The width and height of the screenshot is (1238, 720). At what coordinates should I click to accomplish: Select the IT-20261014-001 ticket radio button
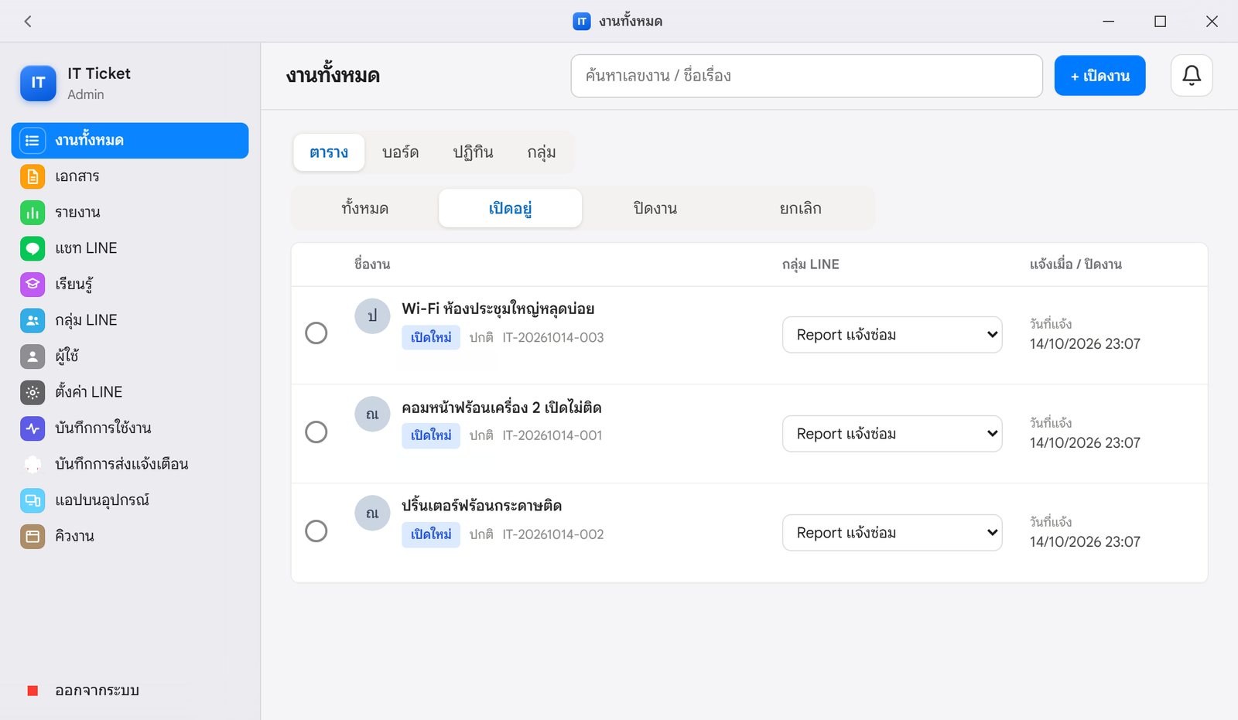[316, 432]
